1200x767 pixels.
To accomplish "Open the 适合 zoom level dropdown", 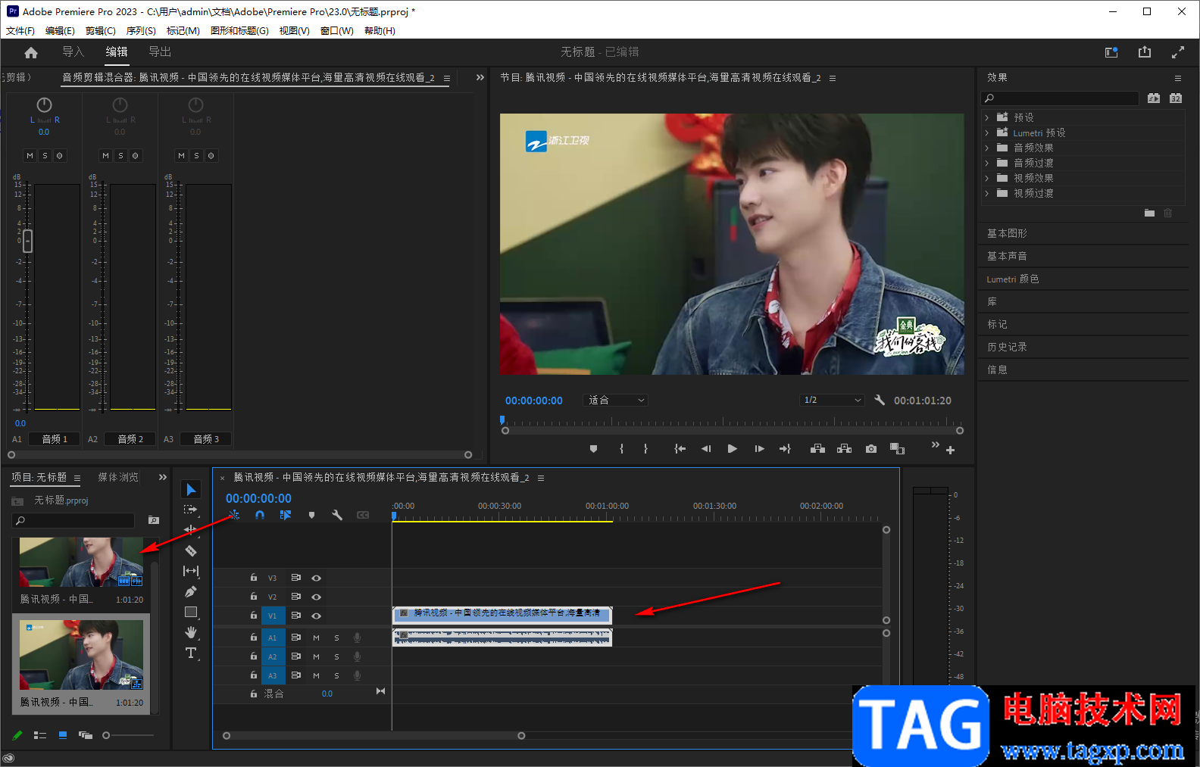I will pyautogui.click(x=616, y=401).
